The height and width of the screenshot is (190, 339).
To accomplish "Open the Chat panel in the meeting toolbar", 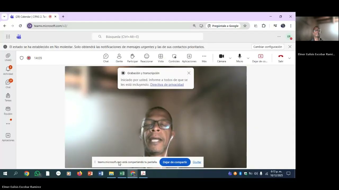I will [106, 58].
